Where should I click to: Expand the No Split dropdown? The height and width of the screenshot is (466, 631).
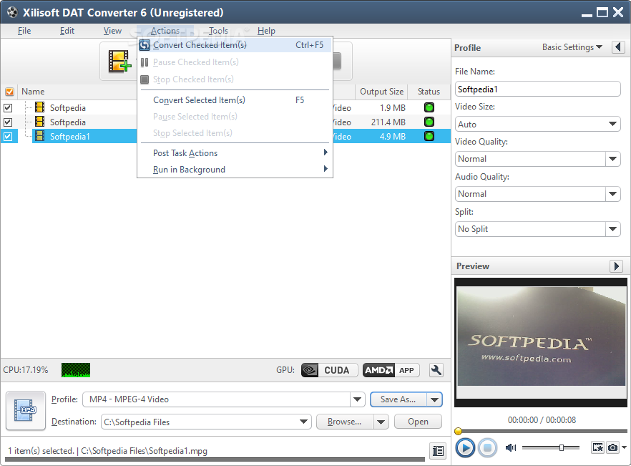pyautogui.click(x=612, y=229)
